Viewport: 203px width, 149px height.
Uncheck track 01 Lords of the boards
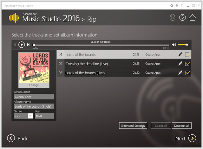pyautogui.click(x=187, y=54)
